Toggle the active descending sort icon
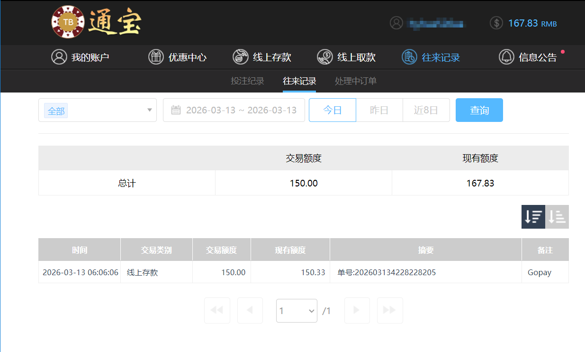This screenshot has height=352, width=585. [x=533, y=216]
